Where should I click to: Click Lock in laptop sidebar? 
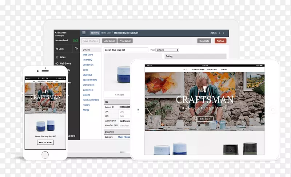point(61,49)
